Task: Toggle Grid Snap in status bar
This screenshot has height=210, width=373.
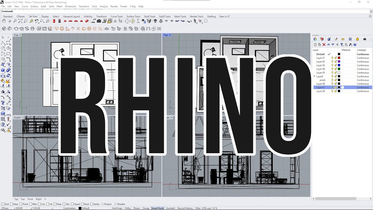Action: click(x=117, y=208)
